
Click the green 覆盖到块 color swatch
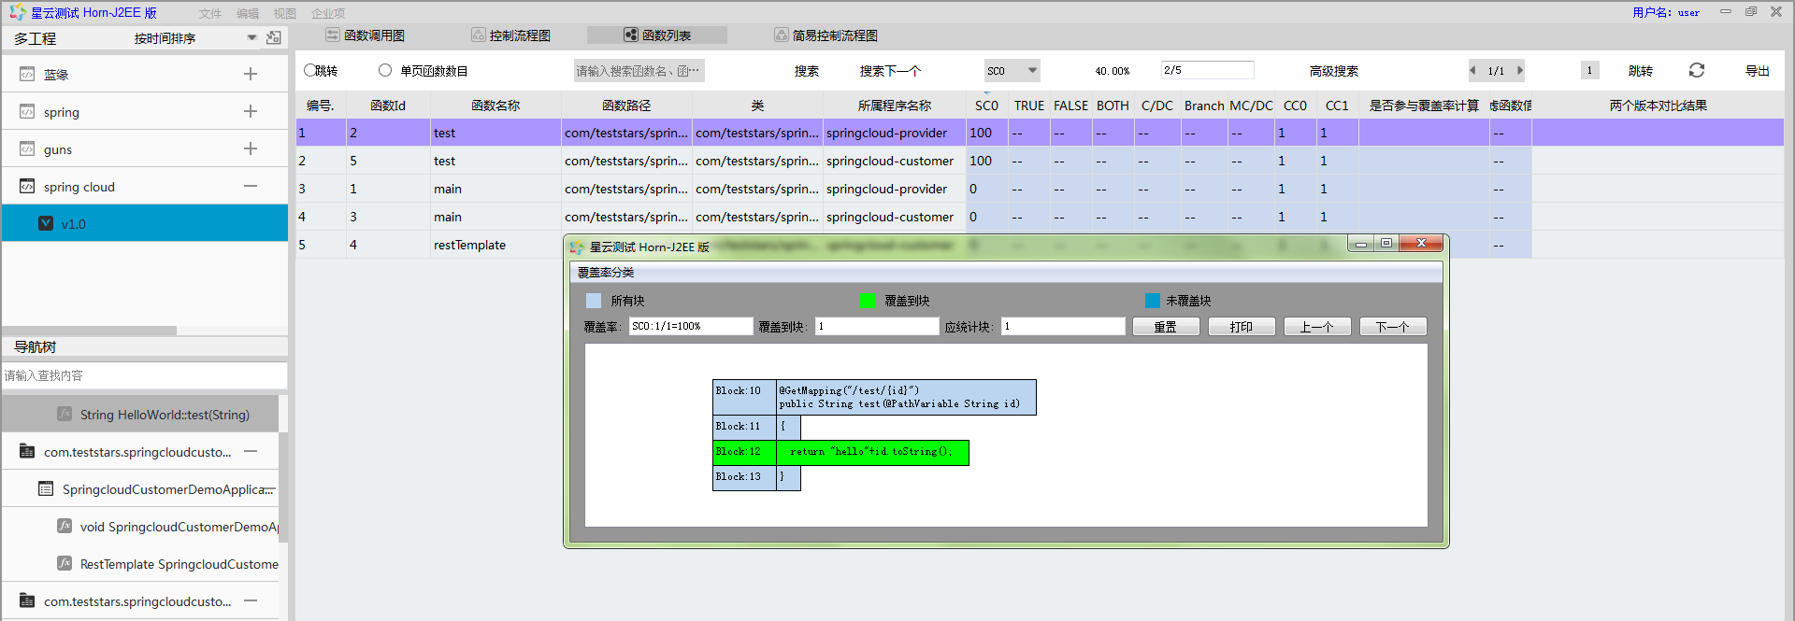(x=867, y=301)
